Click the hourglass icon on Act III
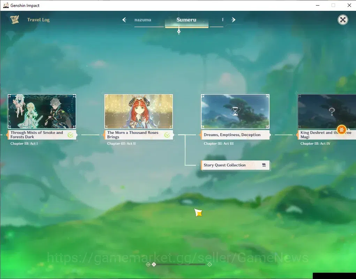Viewport: 356px width, 279px height. coord(235,112)
